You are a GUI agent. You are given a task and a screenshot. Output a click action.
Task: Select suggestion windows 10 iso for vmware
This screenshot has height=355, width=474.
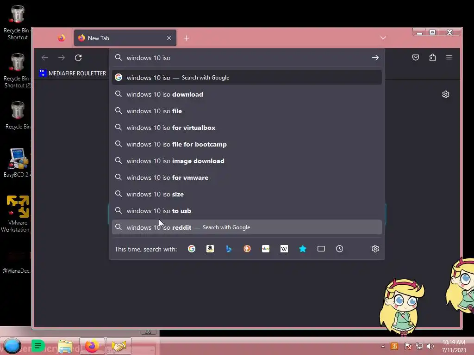pos(247,177)
